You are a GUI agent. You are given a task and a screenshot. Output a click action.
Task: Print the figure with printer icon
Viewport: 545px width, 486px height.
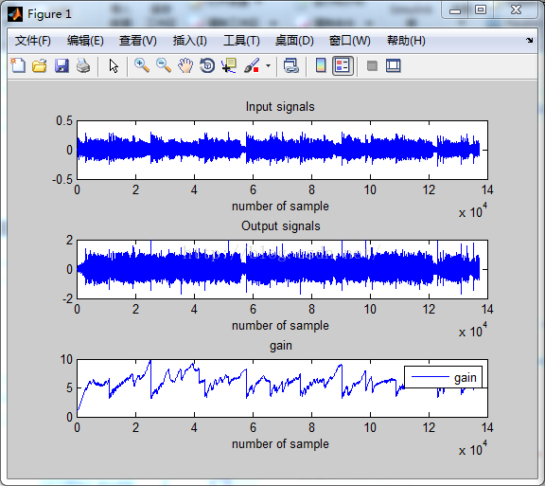[x=83, y=65]
